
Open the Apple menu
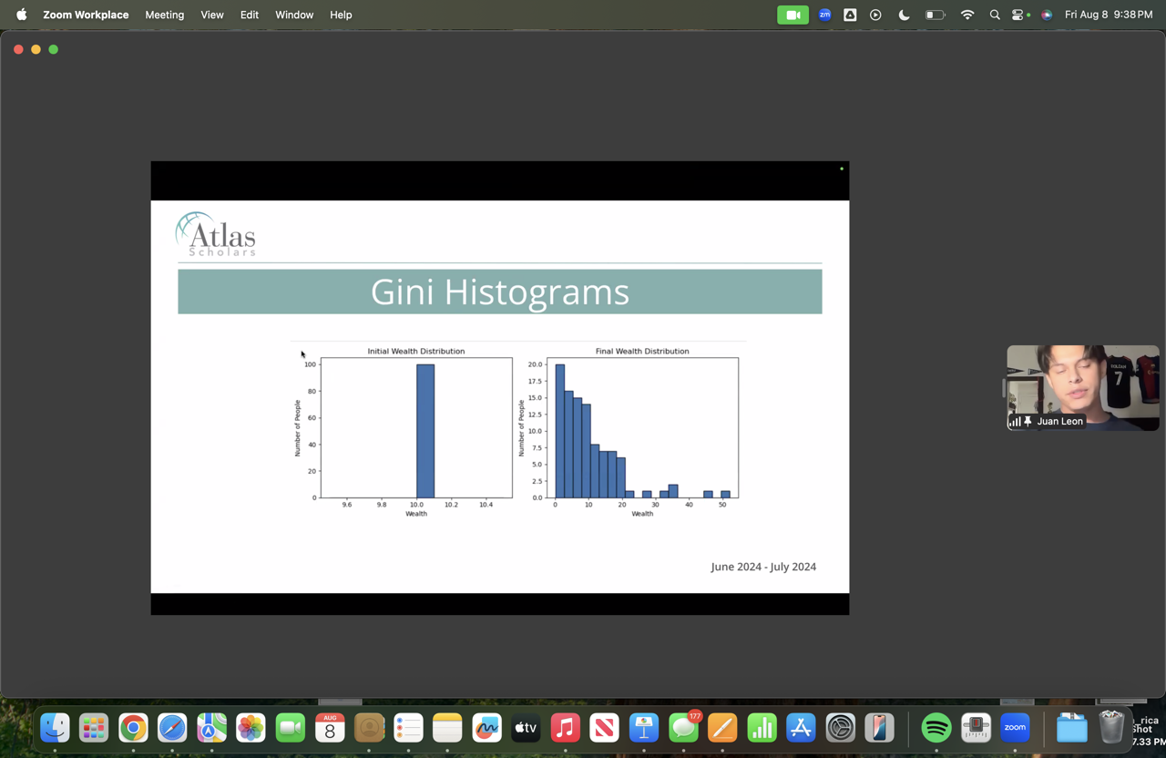pos(21,15)
